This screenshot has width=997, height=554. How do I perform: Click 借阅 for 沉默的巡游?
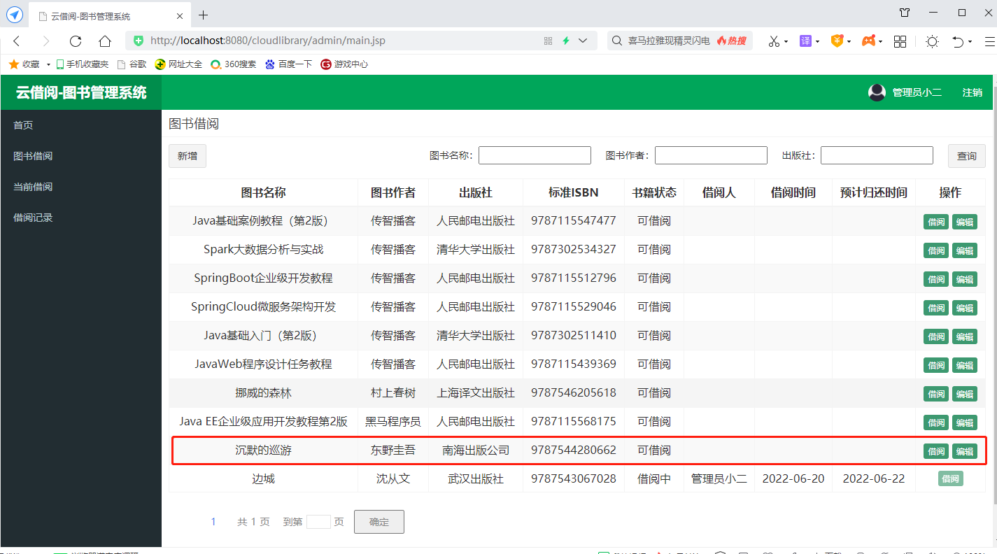(936, 451)
